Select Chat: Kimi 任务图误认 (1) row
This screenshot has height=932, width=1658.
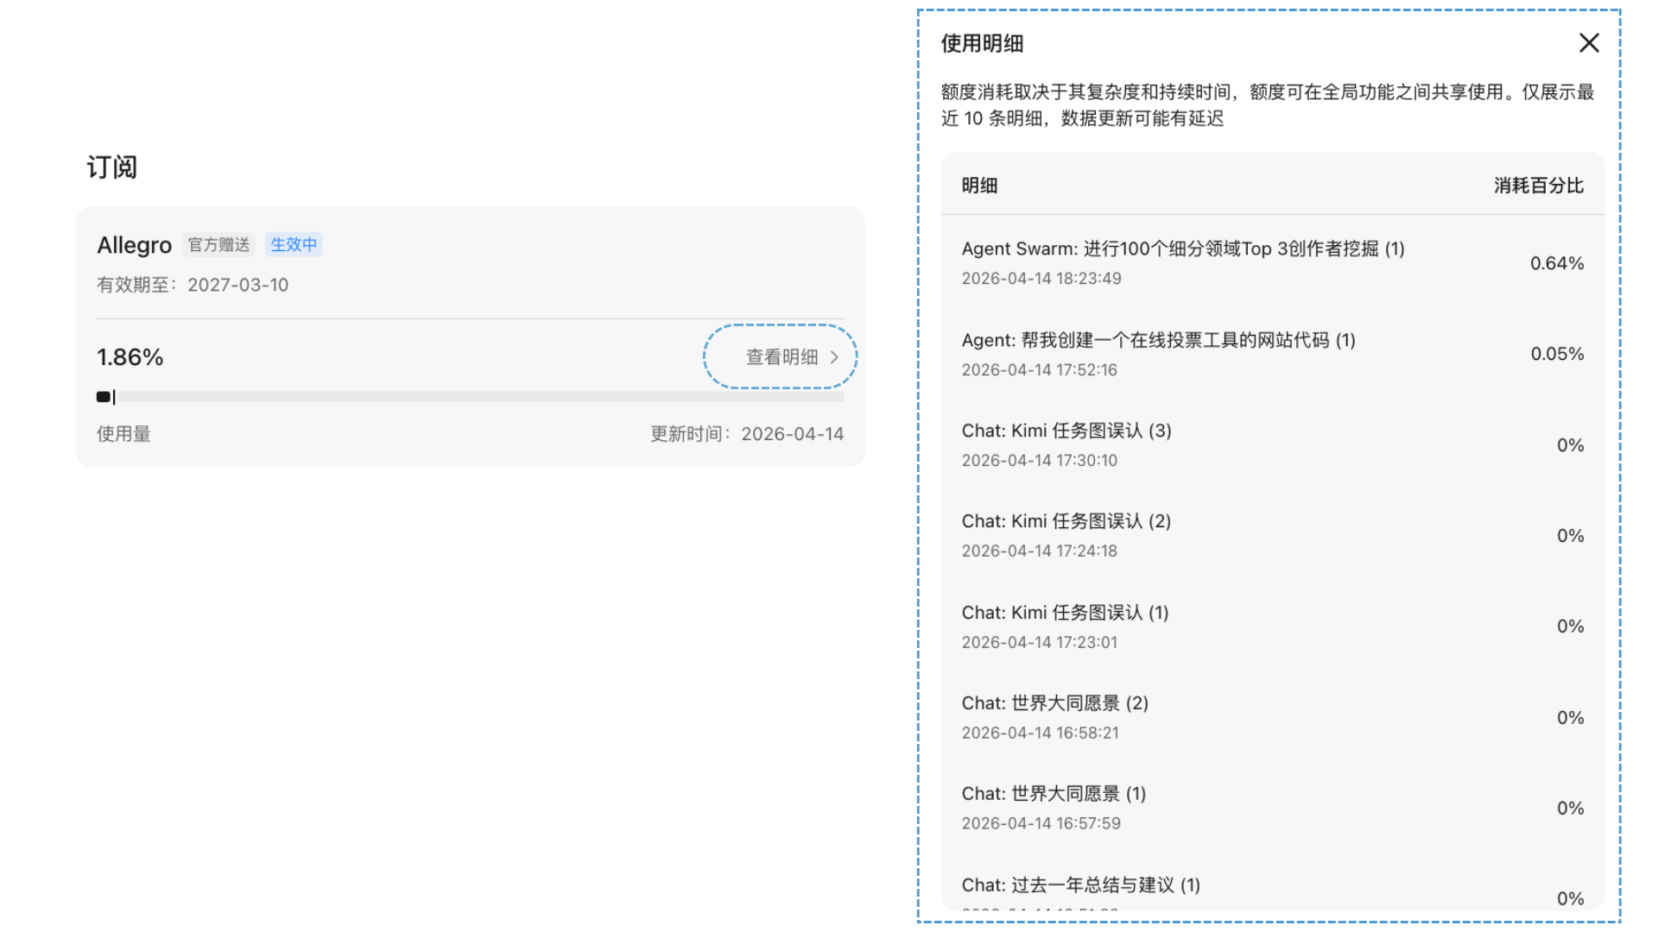point(1065,614)
